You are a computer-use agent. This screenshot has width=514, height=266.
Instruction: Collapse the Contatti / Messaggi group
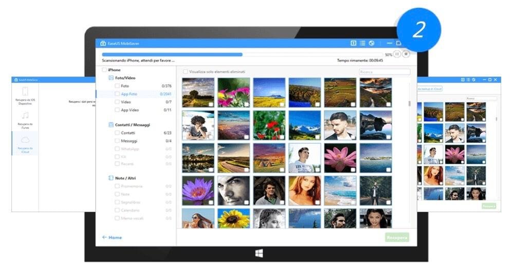(111, 125)
